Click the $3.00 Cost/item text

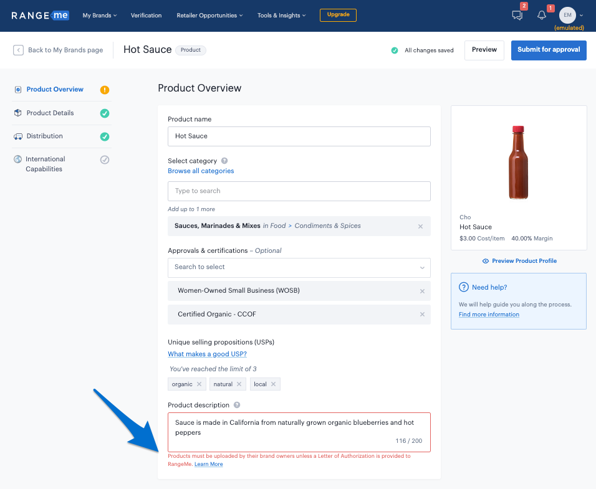(x=482, y=239)
